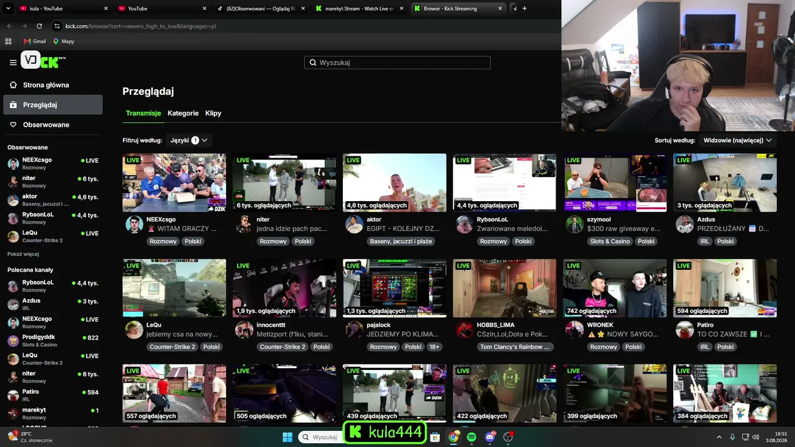
Task: Open the 'PRZEDŁUŻANY' stream title by Azdus
Action: (x=733, y=228)
